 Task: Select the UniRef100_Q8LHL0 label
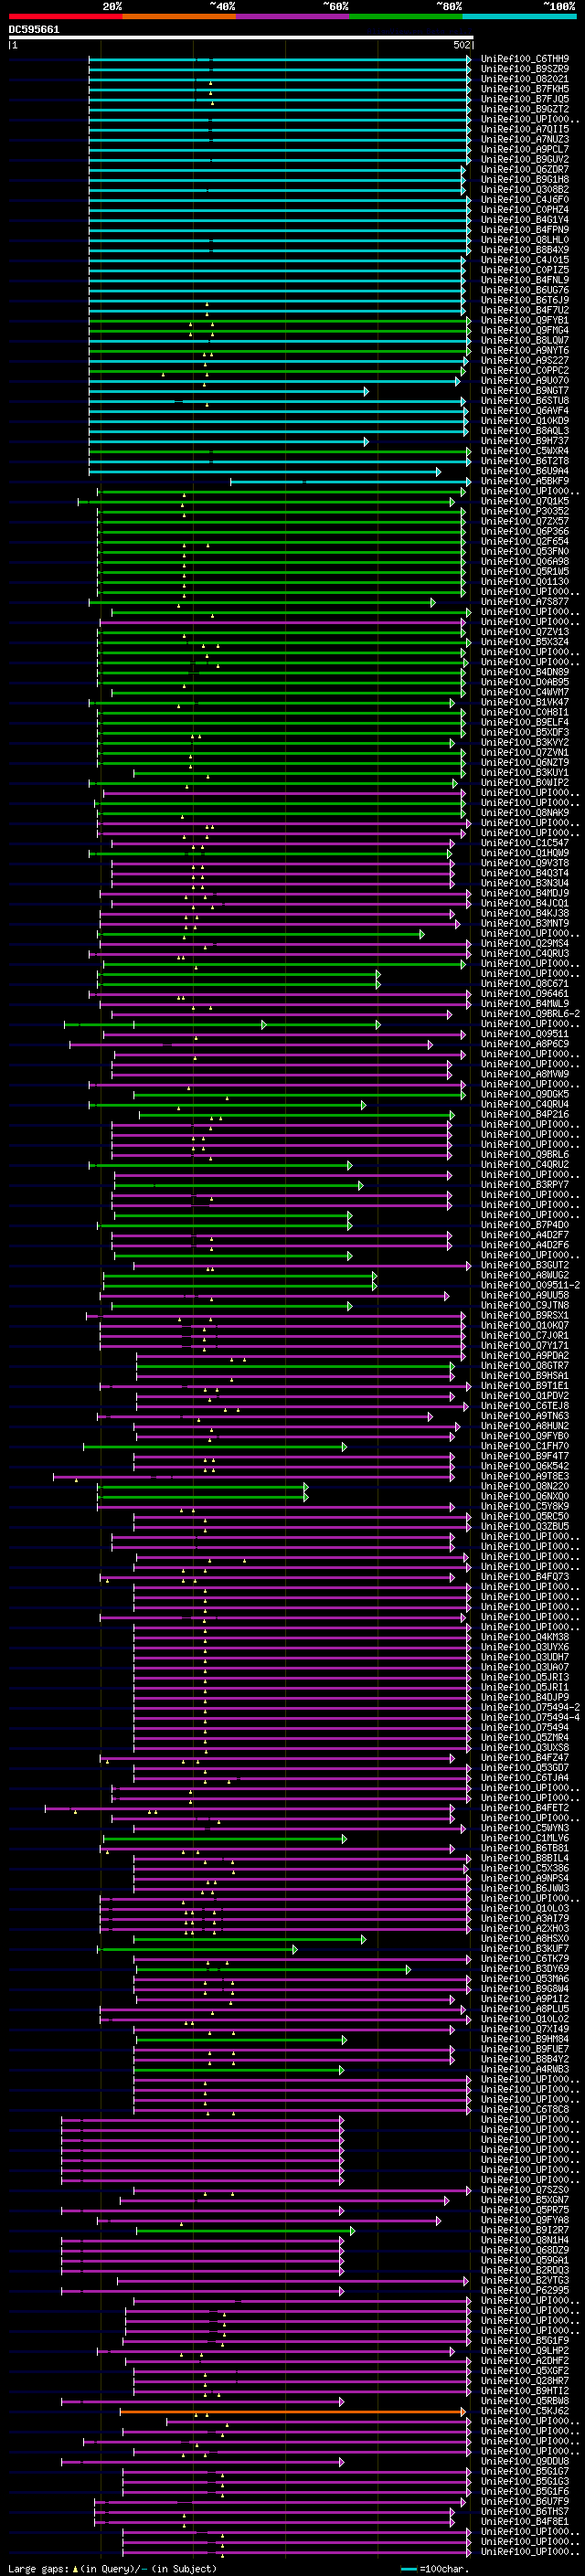pos(525,240)
